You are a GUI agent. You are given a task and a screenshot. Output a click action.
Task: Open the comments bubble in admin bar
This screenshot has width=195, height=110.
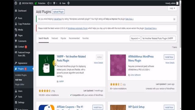pos(54,3)
